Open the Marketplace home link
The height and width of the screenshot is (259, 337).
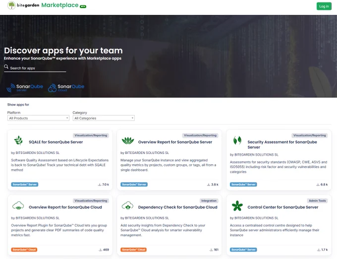tap(60, 5)
